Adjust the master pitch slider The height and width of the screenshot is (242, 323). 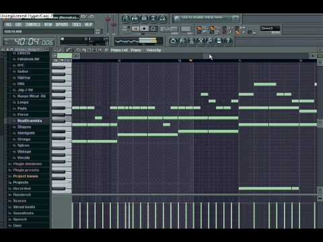coord(114,25)
